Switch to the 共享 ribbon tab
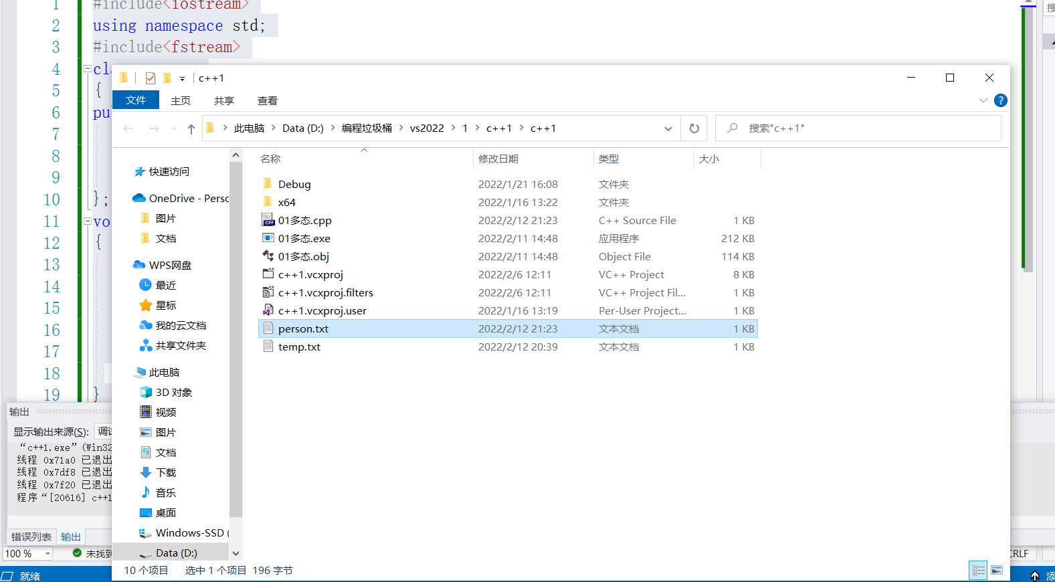1055x582 pixels. click(224, 100)
